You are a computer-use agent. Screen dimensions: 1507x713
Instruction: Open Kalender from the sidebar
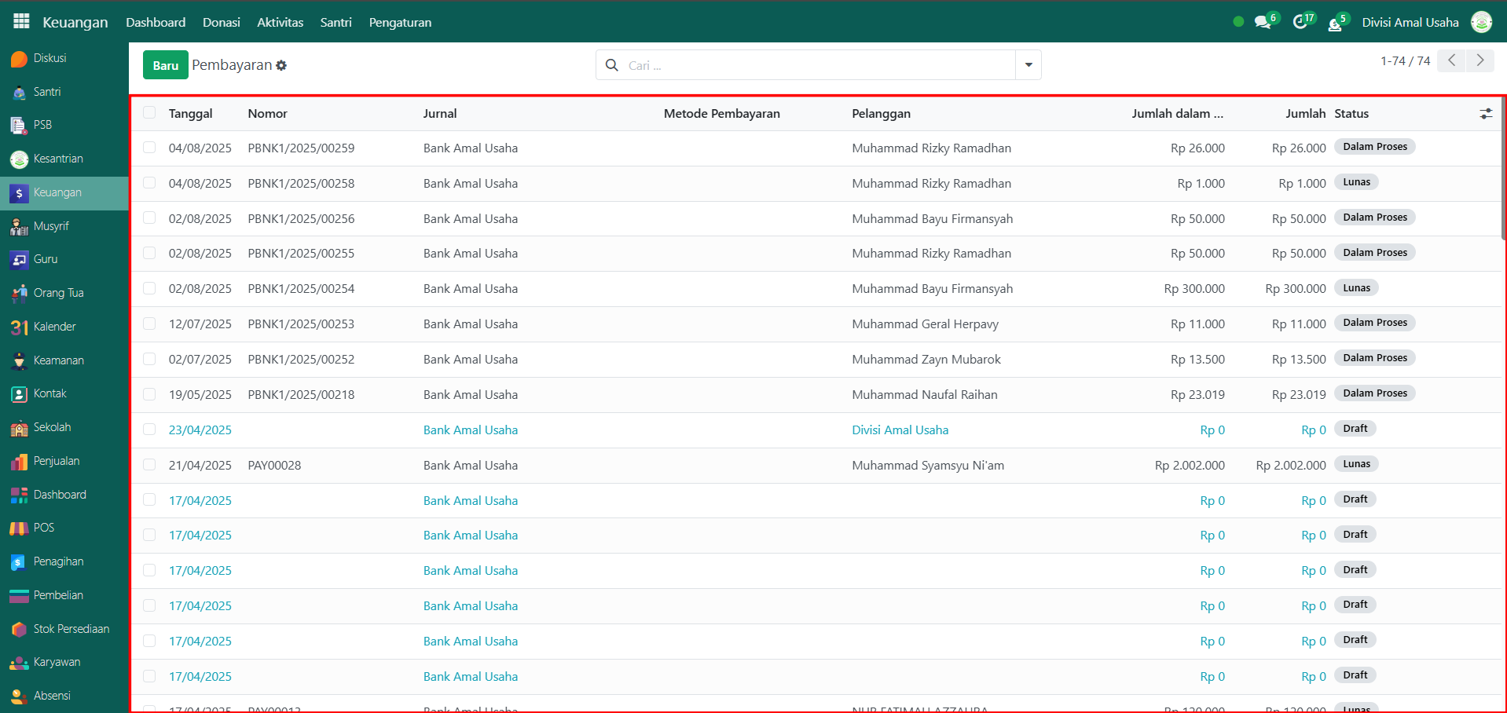(54, 327)
